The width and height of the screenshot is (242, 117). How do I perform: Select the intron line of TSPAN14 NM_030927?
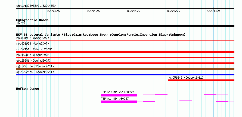(186, 101)
